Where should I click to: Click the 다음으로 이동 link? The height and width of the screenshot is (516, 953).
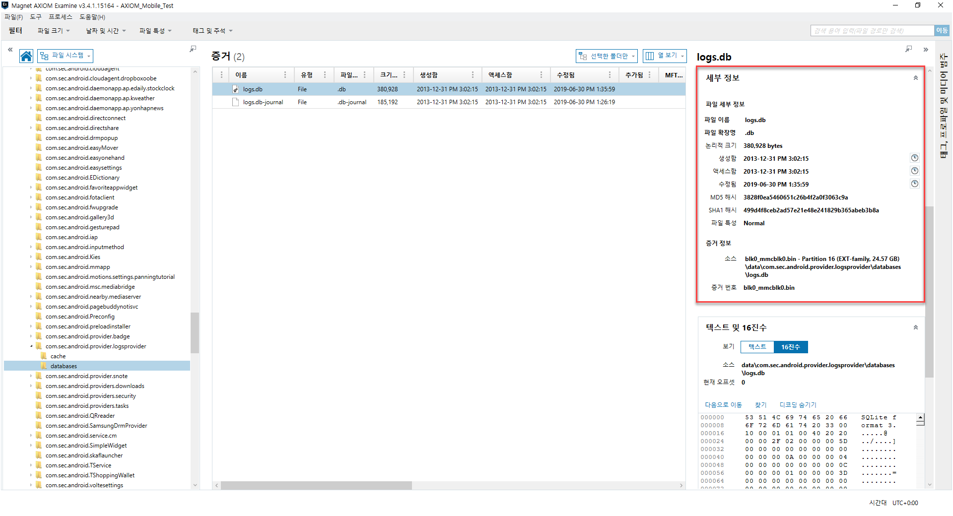click(x=724, y=405)
